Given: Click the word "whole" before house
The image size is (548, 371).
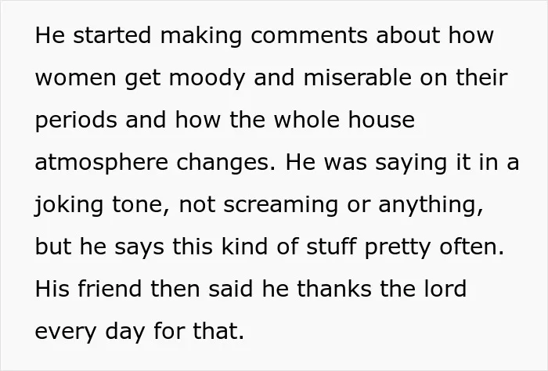Looking at the screenshot, I should 306,120.
